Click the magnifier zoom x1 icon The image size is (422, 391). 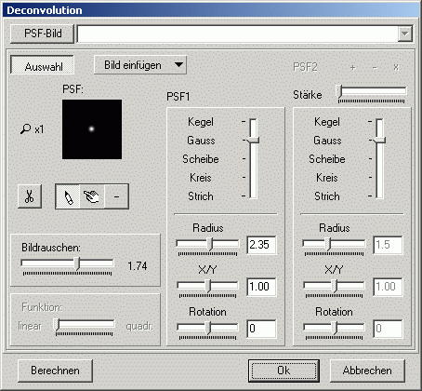25,128
